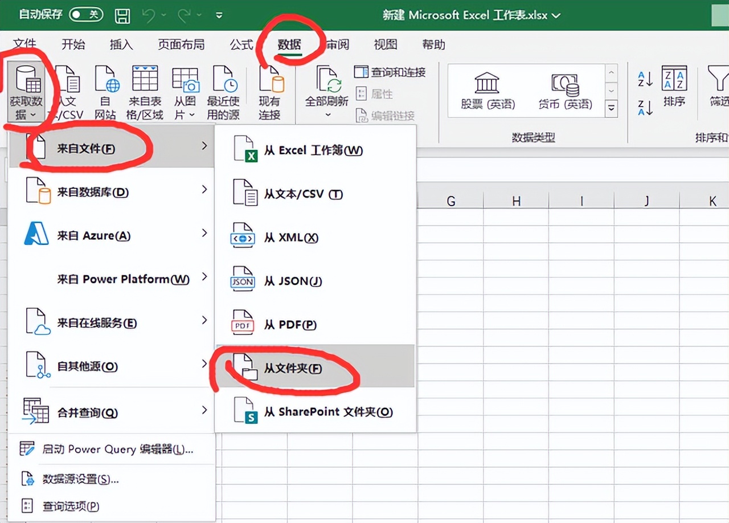Expand the 来自数据库(D) submenu
Viewport: 729px width, 523px height.
(112, 191)
